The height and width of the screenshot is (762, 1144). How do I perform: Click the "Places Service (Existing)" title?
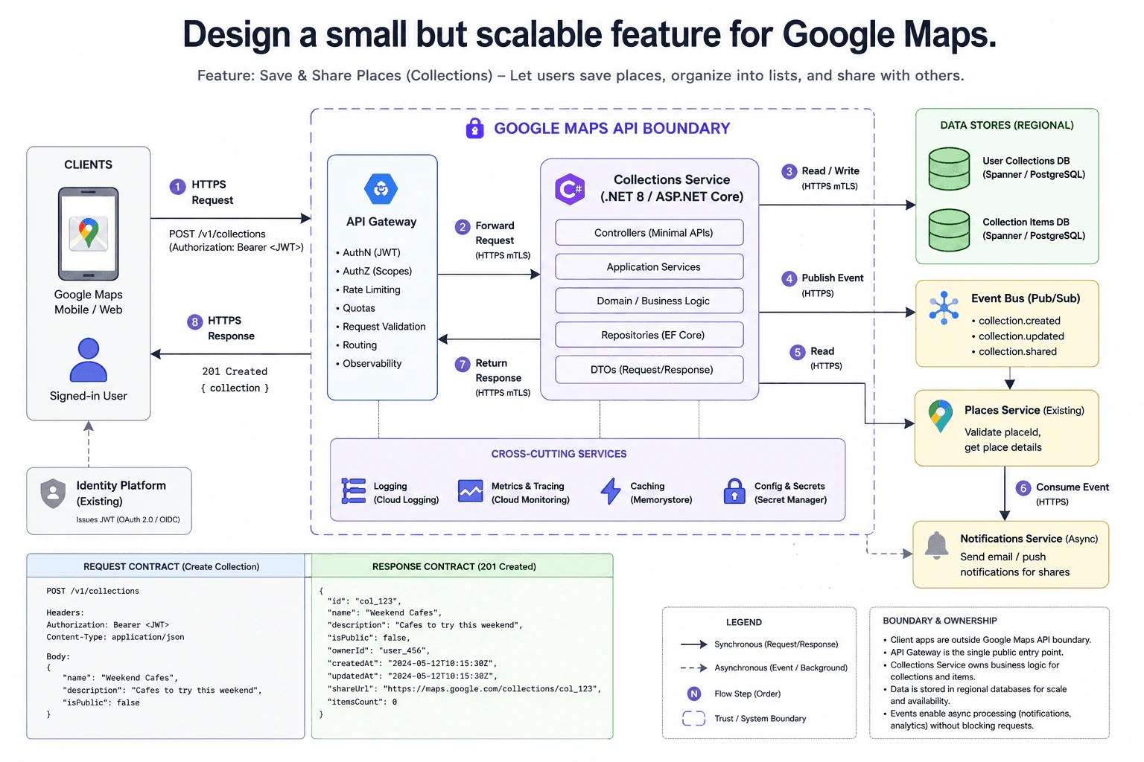[1024, 410]
